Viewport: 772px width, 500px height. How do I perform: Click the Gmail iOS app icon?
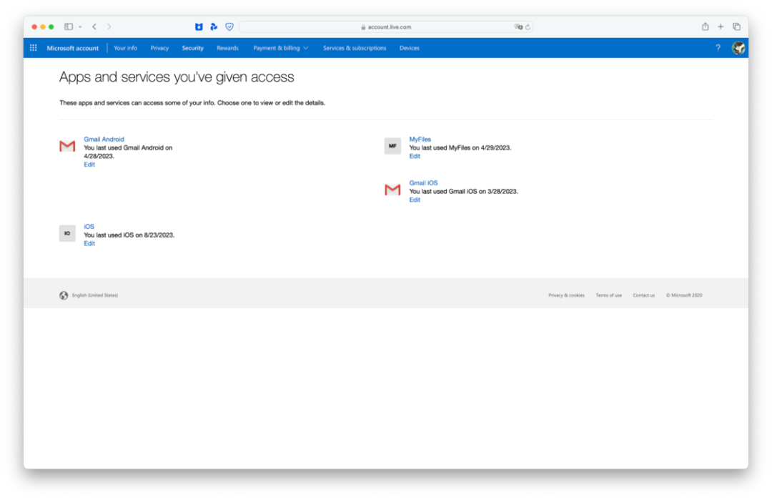click(392, 190)
